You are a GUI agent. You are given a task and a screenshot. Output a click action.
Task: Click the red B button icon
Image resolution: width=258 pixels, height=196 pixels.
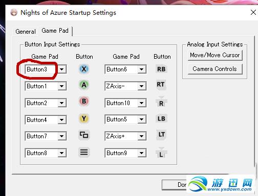click(84, 101)
